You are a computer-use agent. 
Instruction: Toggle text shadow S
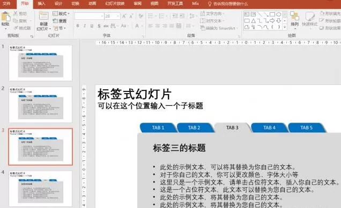[x=99, y=26]
